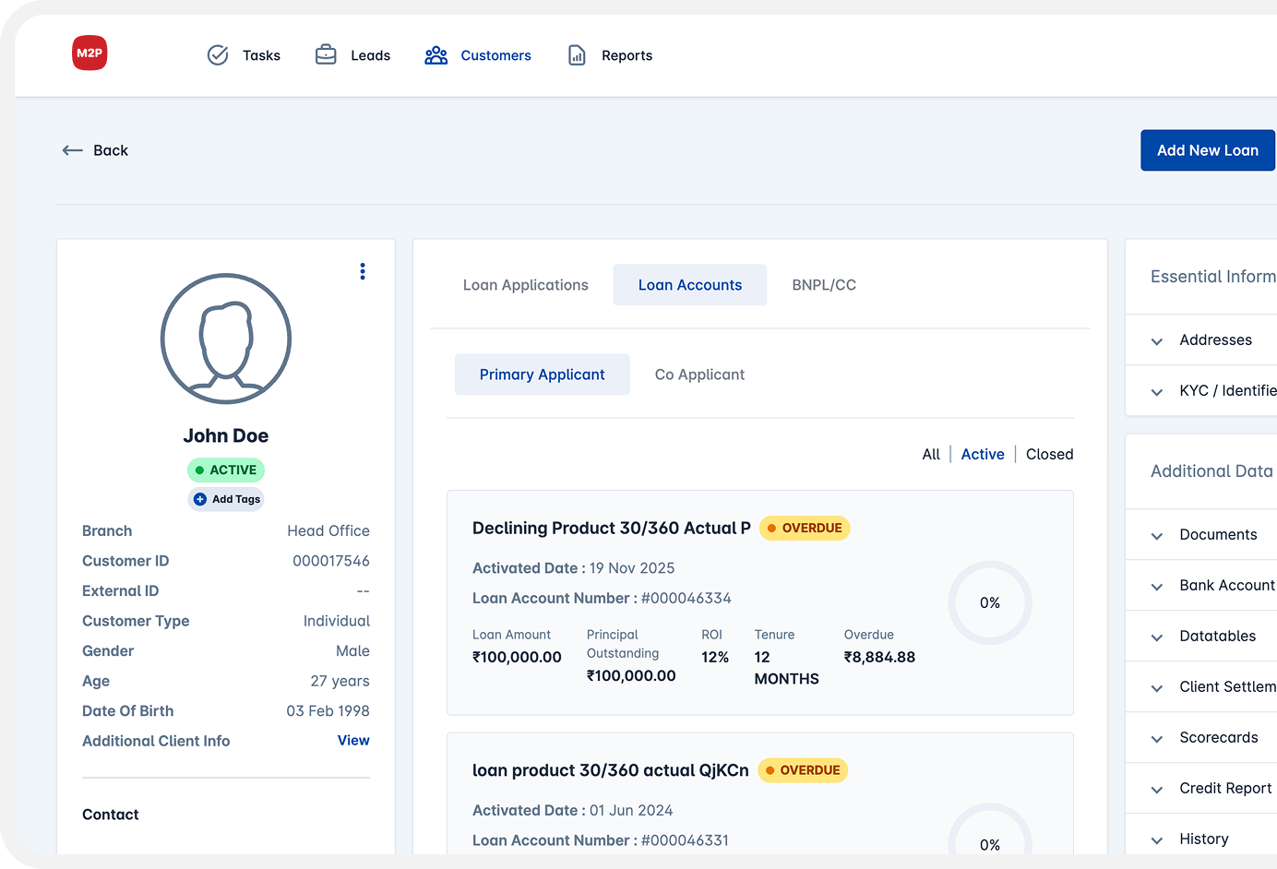Open the three-dot menu on profile card
This screenshot has height=869, width=1277.
tap(363, 271)
